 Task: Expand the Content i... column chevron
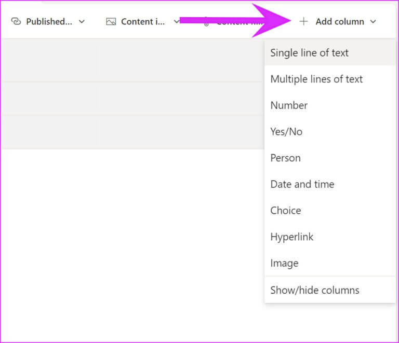(176, 22)
